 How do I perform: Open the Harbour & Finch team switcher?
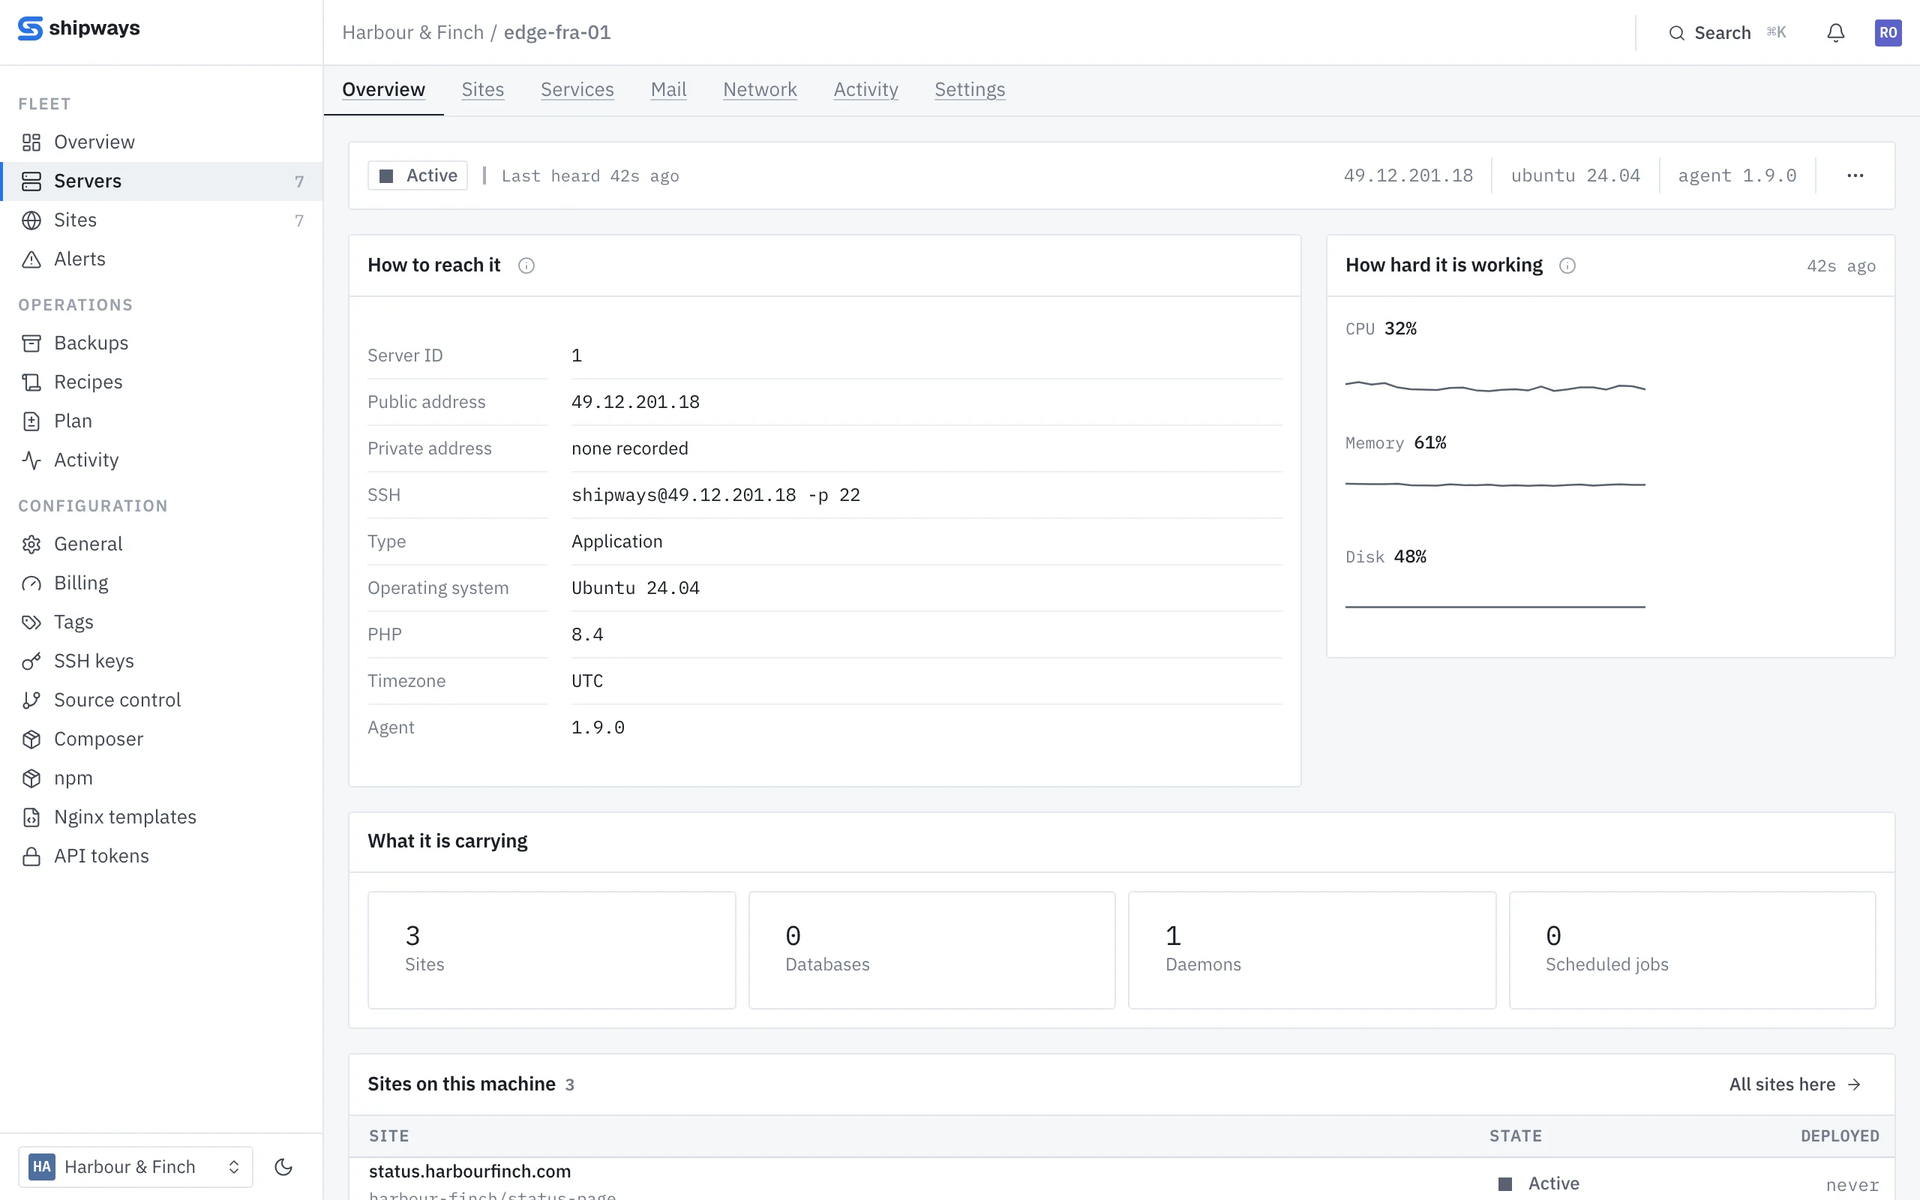tap(136, 1165)
